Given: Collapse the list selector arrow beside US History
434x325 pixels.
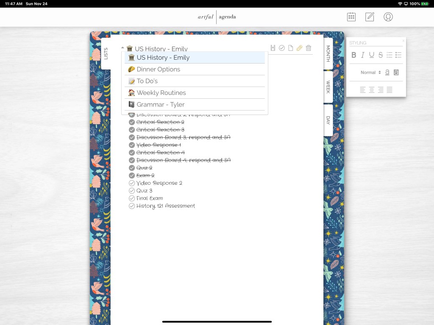Looking at the screenshot, I should pyautogui.click(x=122, y=48).
